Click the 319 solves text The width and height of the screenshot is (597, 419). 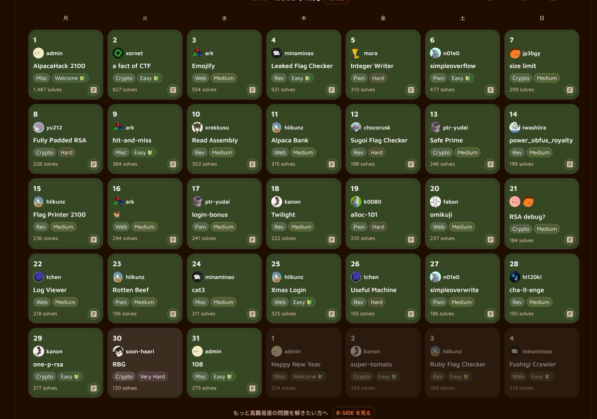521,388
